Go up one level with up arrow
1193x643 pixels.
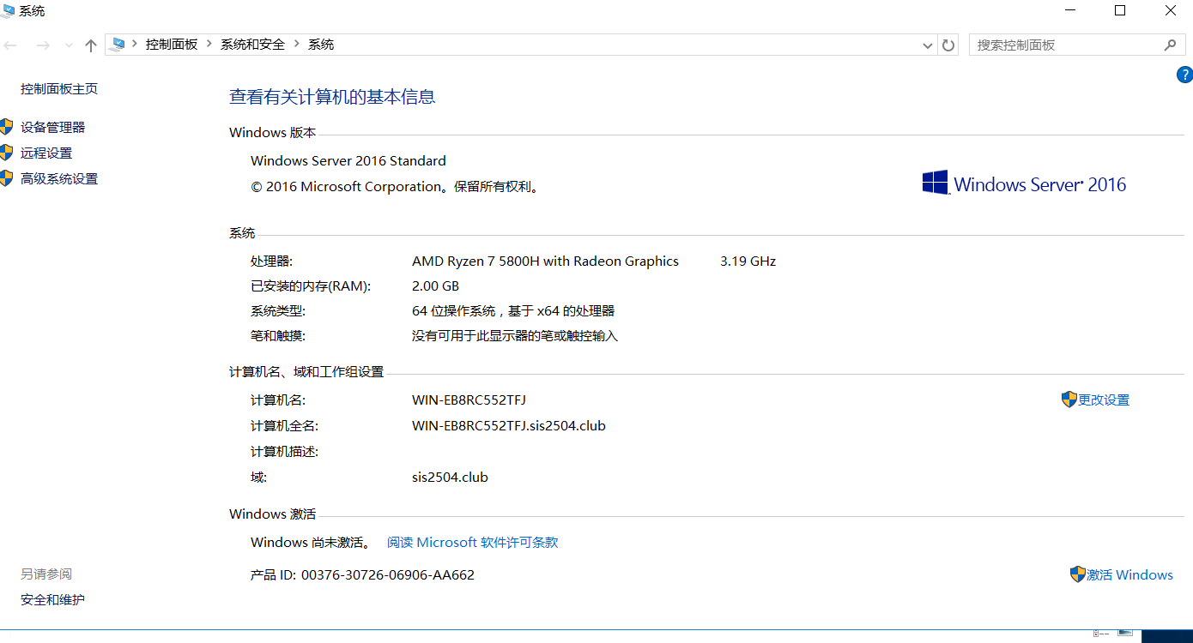[x=91, y=45]
